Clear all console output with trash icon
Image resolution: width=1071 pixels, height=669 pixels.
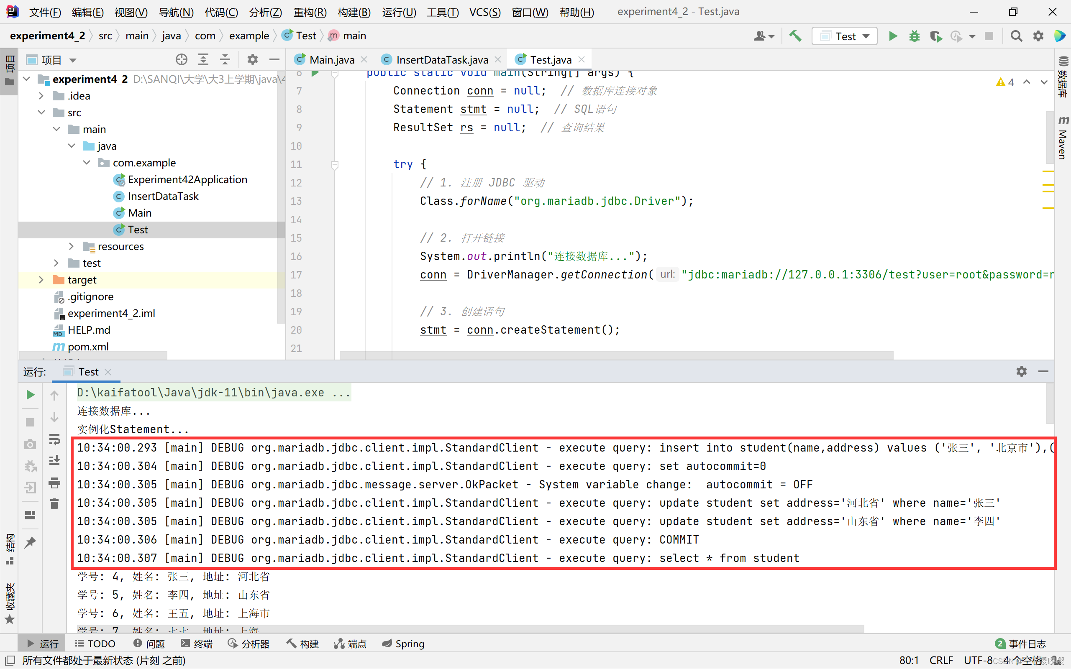54,503
